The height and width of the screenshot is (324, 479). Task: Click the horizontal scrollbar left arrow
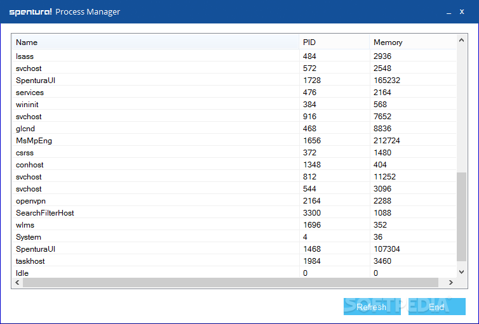click(x=17, y=283)
